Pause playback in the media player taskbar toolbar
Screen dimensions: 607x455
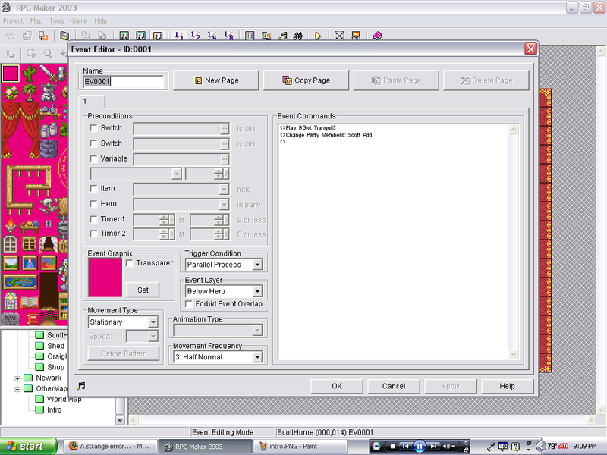point(420,447)
